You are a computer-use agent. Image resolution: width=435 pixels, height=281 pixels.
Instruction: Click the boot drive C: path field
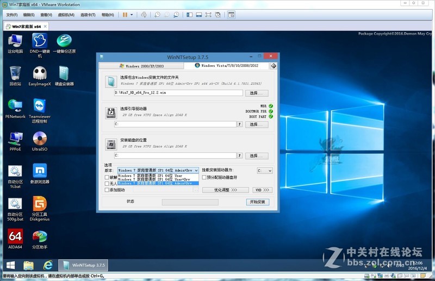[x=175, y=124]
